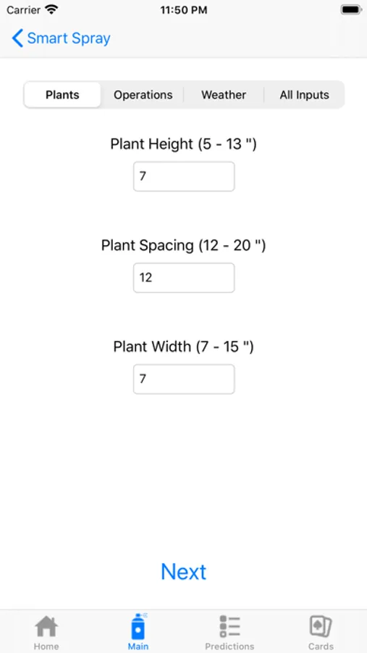Screen dimensions: 367x653
Task: Open the Predictions list icon
Action: (x=229, y=626)
